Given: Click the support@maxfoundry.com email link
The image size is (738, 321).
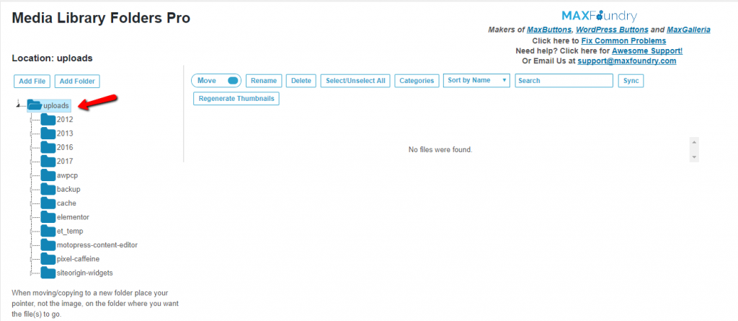Looking at the screenshot, I should pyautogui.click(x=627, y=61).
